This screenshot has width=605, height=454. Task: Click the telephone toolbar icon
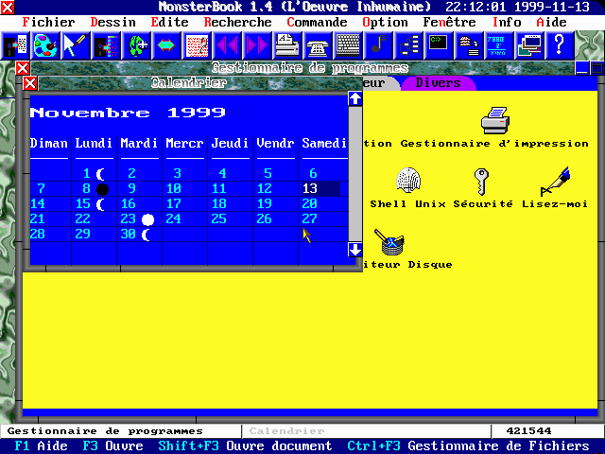pos(317,45)
